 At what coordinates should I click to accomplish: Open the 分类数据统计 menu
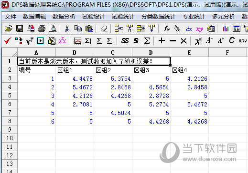point(159,17)
